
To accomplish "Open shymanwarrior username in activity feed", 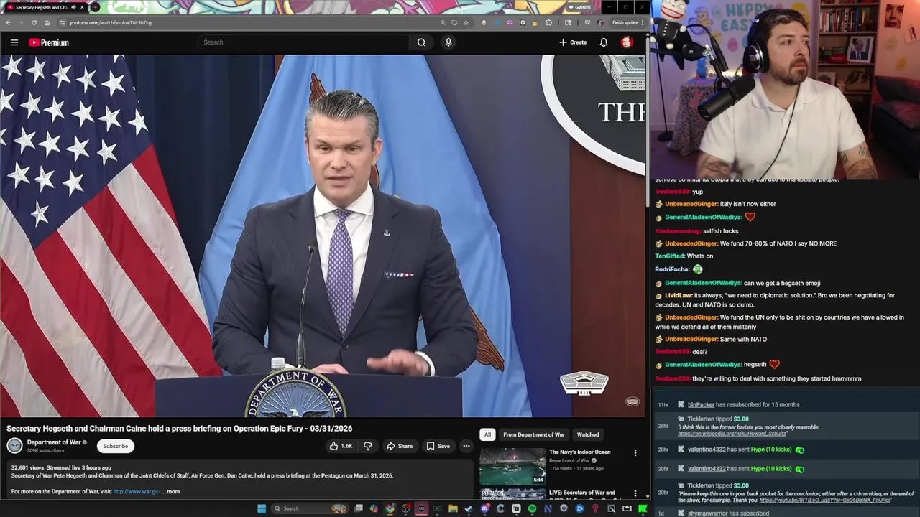I will [x=707, y=513].
